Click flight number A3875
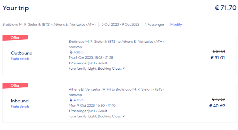Image resolution: width=238 pixels, height=130 pixels. tap(79, 52)
